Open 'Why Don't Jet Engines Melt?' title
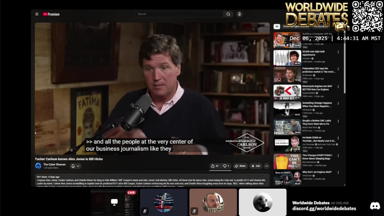The image size is (384, 216). (317, 172)
